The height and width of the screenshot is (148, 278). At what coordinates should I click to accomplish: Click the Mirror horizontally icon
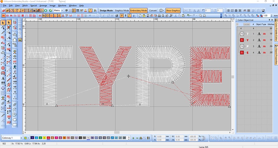click(x=186, y=10)
